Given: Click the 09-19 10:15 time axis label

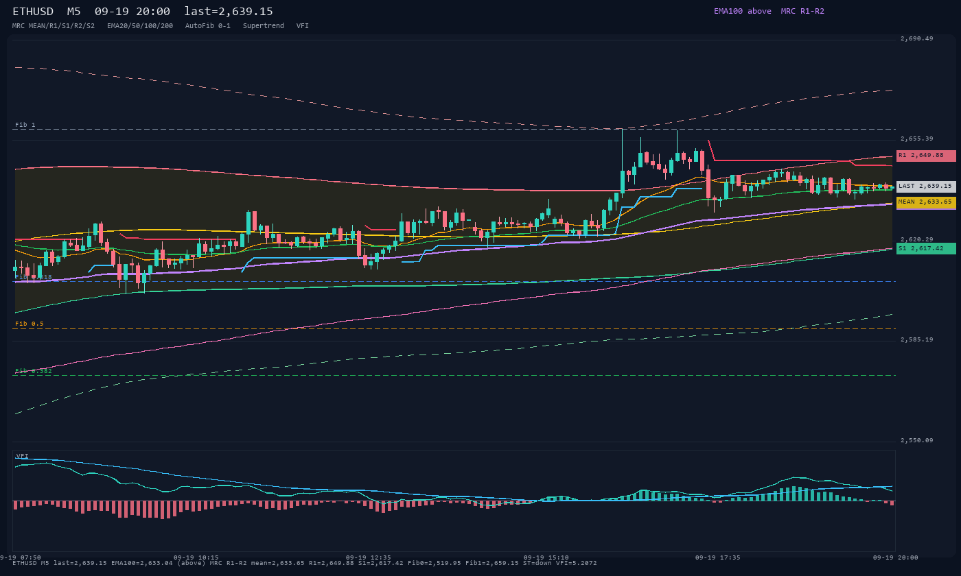Looking at the screenshot, I should (196, 558).
